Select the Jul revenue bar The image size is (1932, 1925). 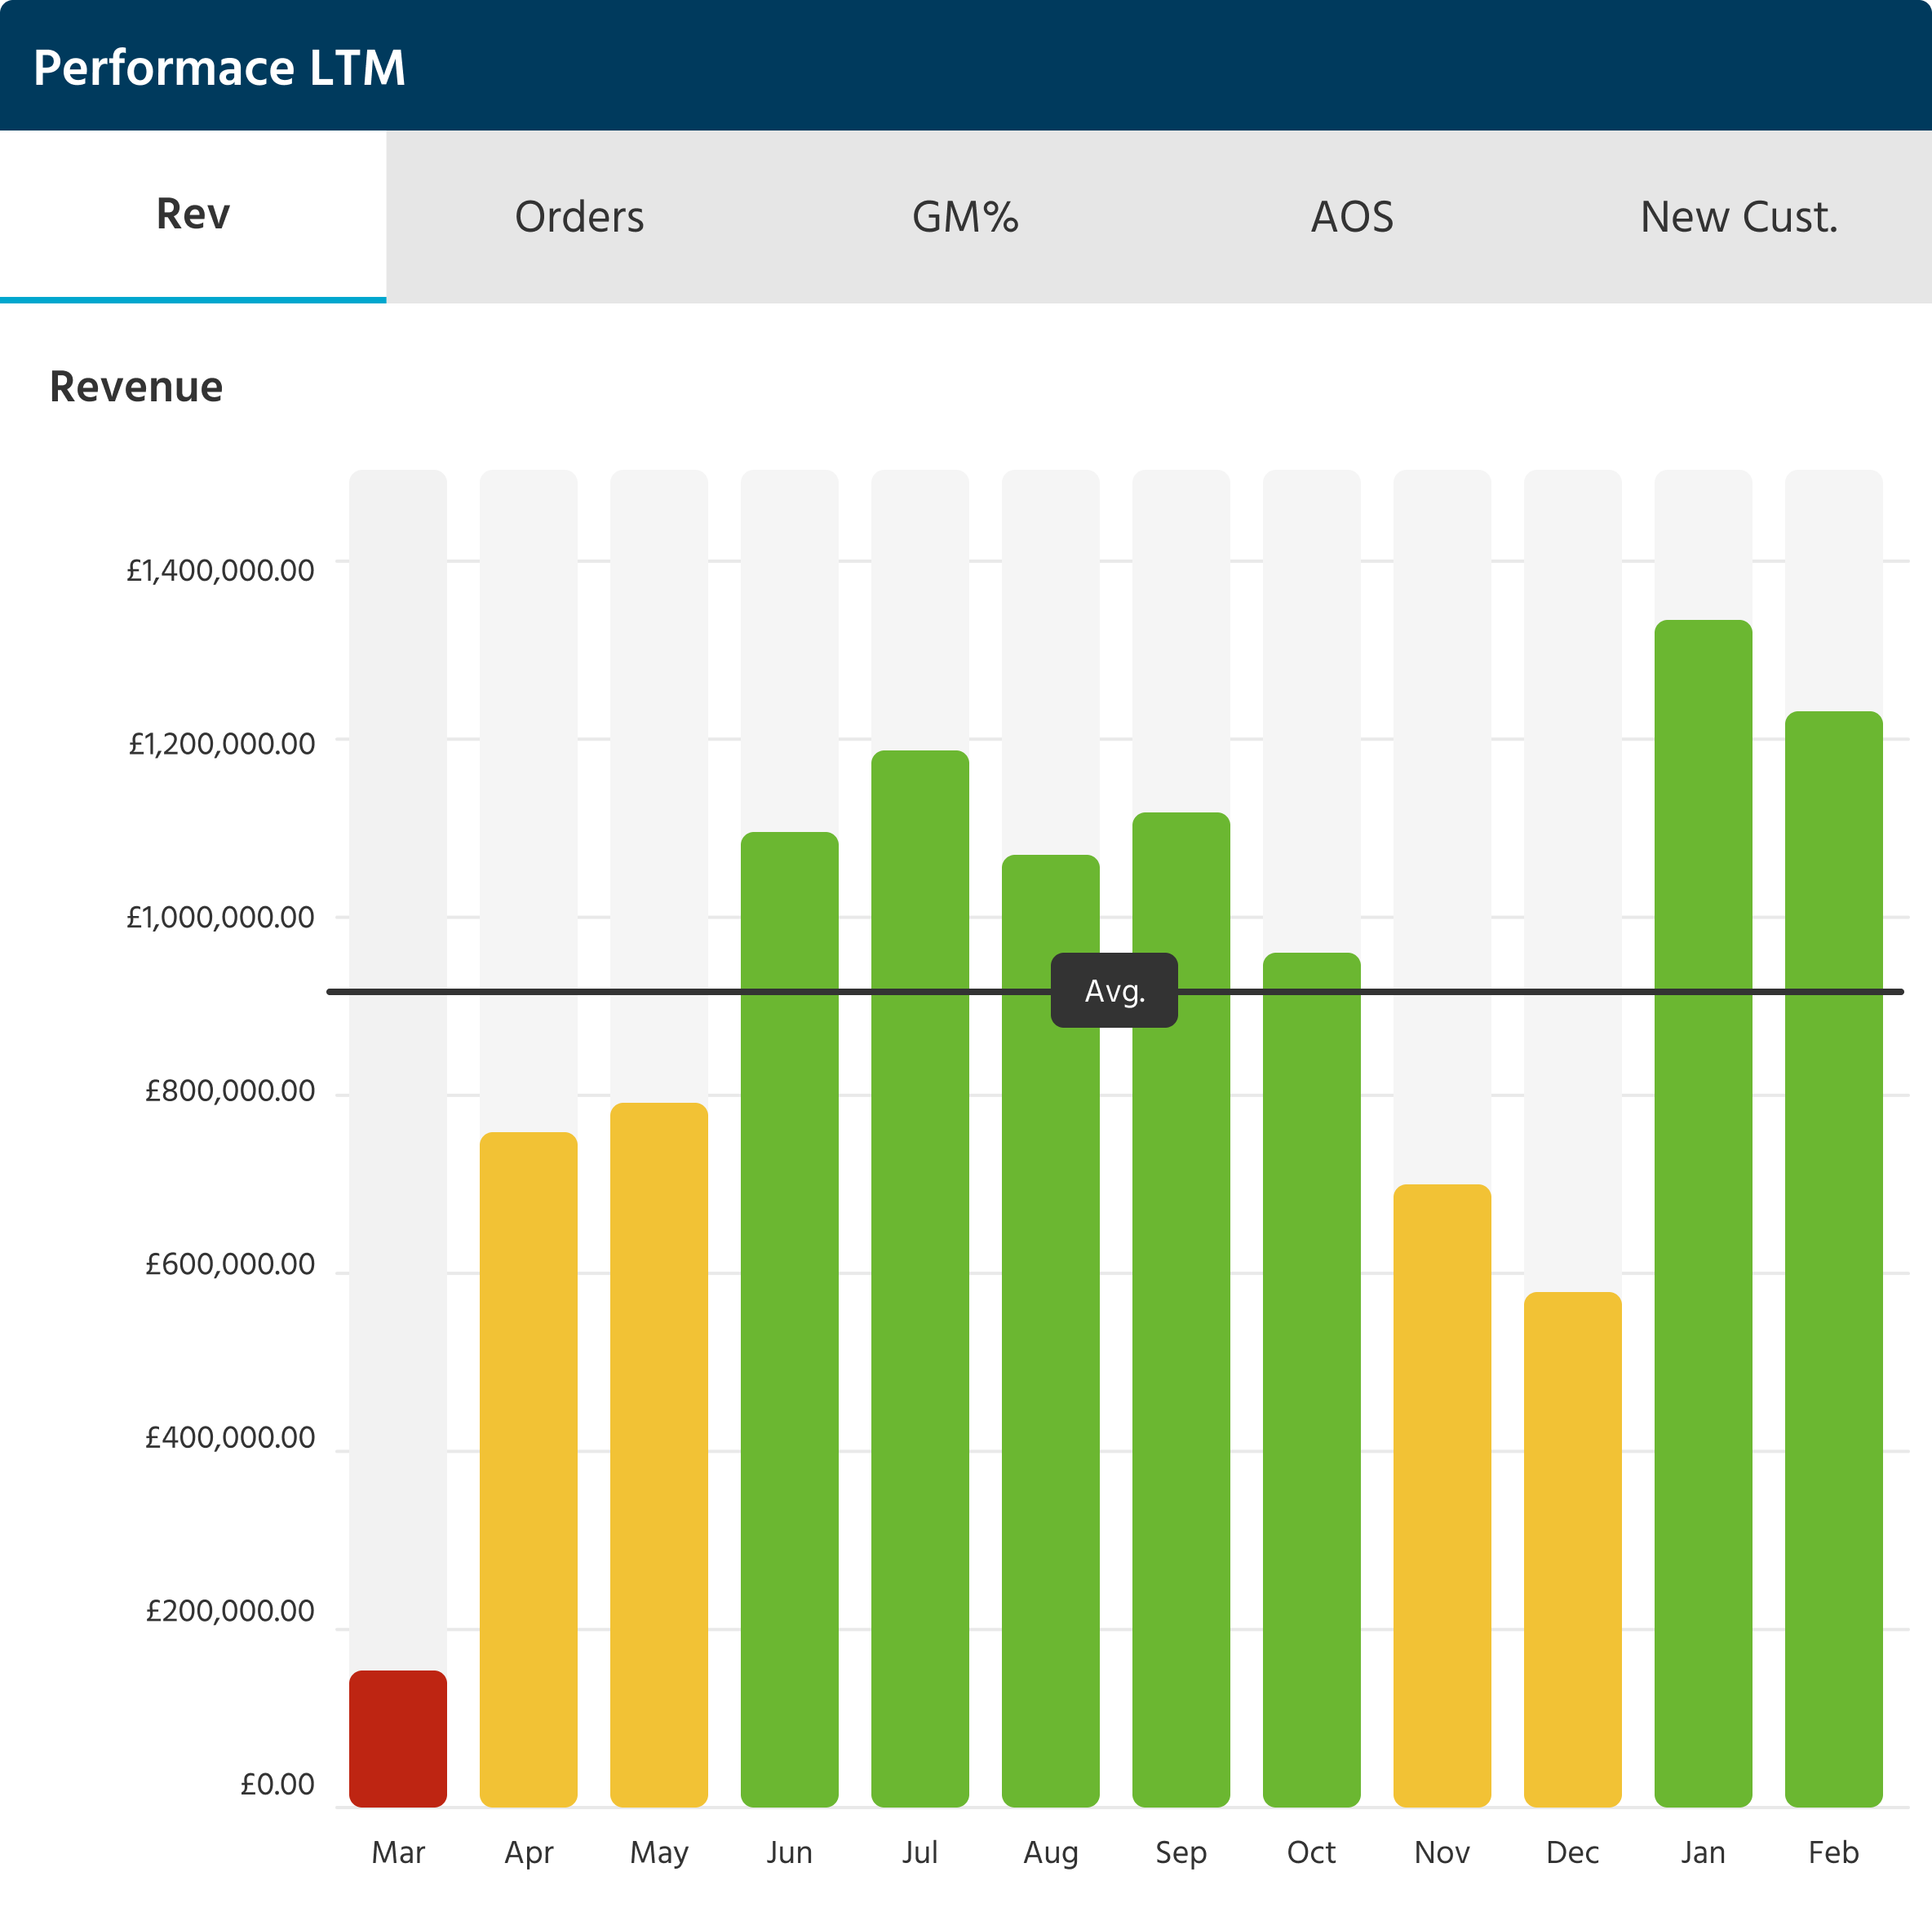[x=920, y=1278]
